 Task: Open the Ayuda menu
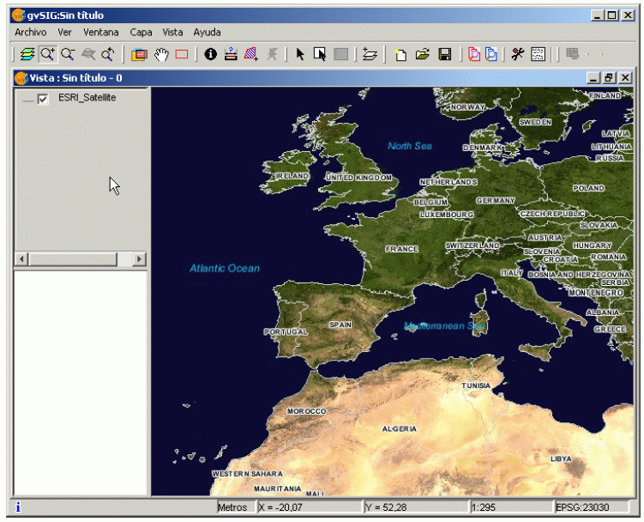click(207, 32)
